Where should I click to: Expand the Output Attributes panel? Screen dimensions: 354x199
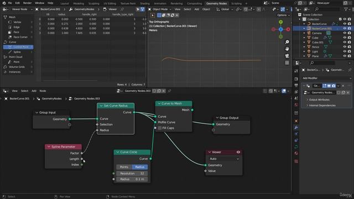coord(319,99)
